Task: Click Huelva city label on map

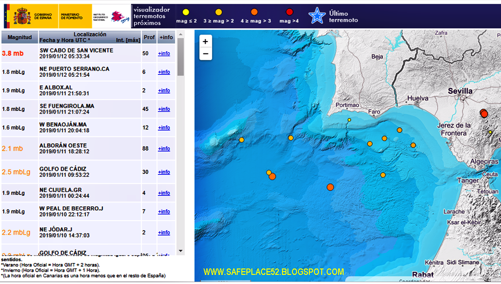Action: [x=417, y=98]
